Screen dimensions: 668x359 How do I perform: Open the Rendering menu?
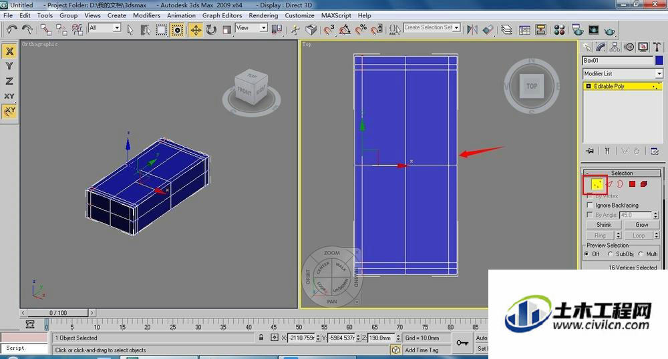263,15
